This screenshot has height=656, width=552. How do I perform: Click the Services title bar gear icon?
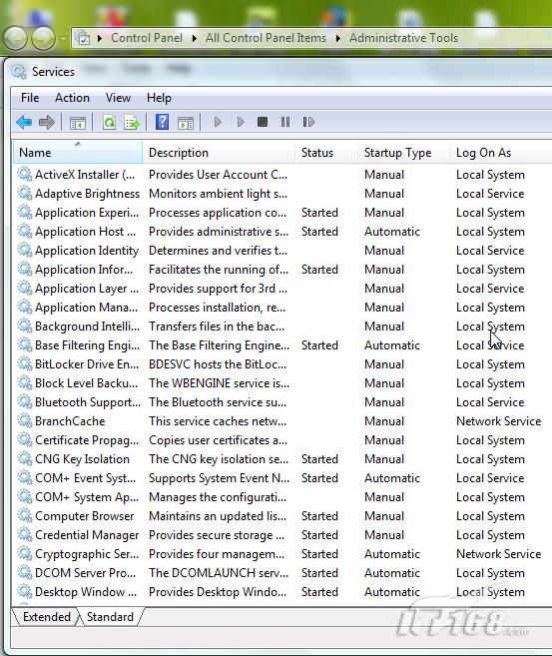(19, 72)
